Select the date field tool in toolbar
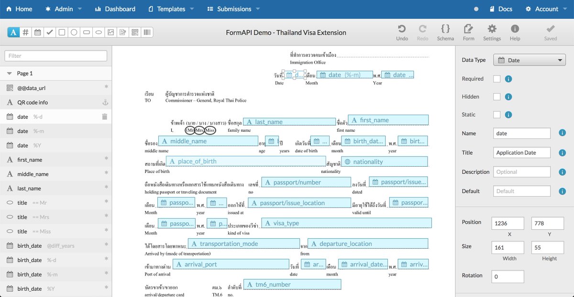Image resolution: width=574 pixels, height=297 pixels. [38, 32]
